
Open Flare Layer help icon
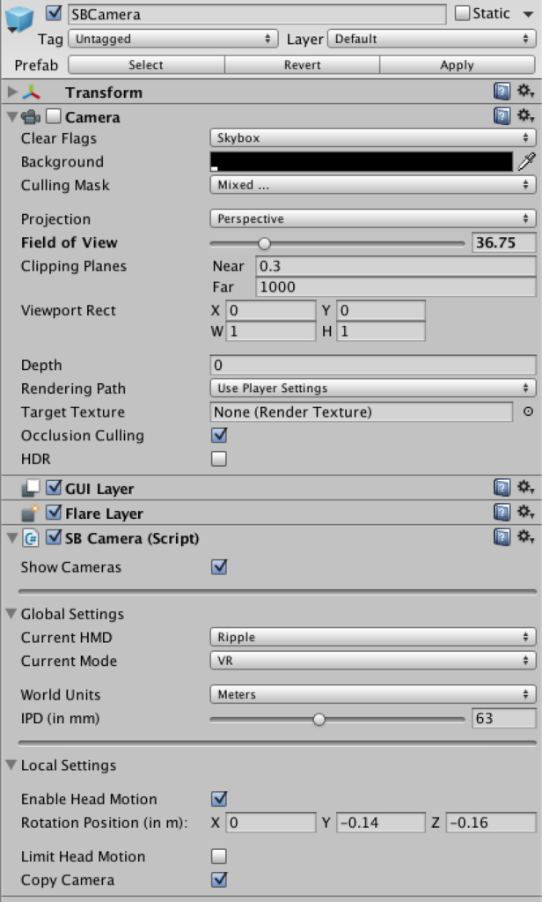pyautogui.click(x=502, y=513)
